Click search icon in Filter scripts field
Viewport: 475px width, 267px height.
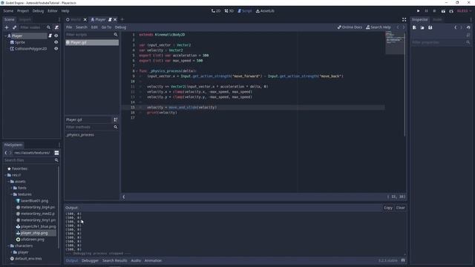(x=116, y=35)
